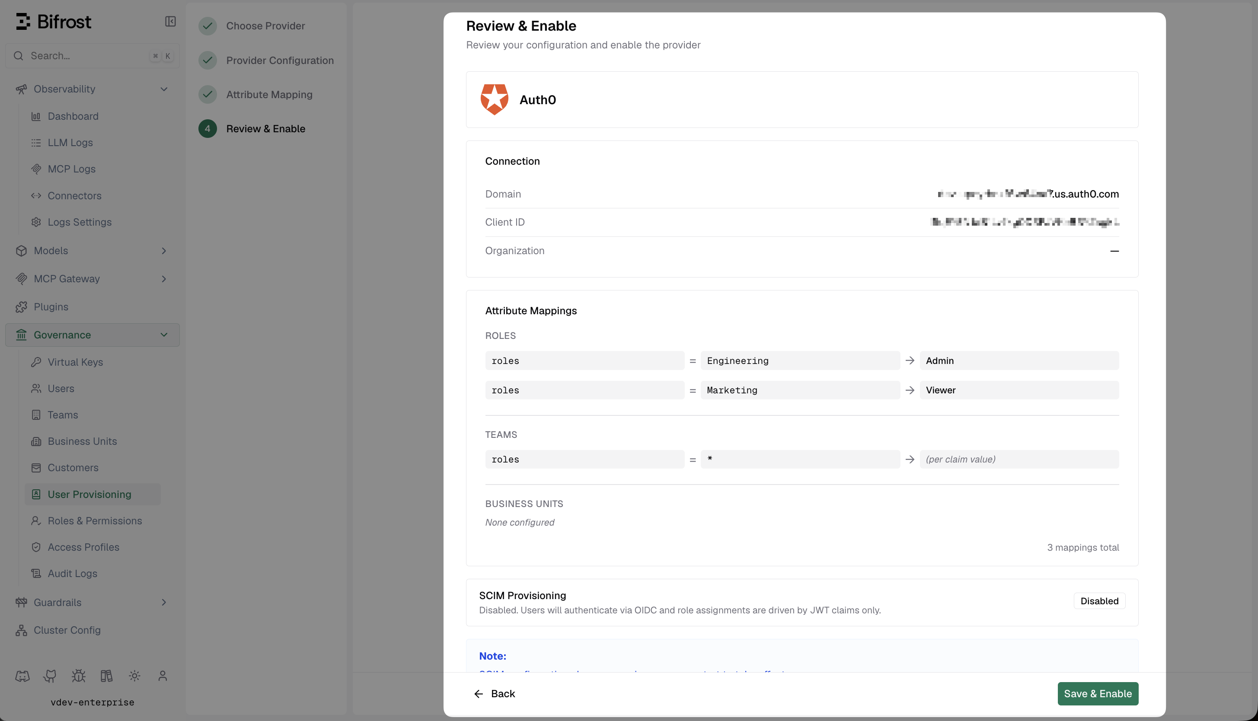Click the MCP Logs icon

click(36, 169)
